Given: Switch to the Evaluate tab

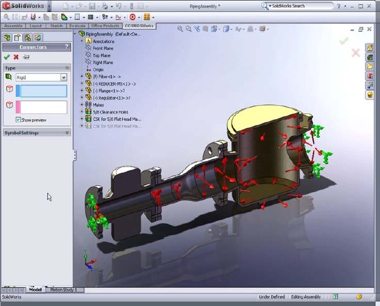Looking at the screenshot, I should pos(77,26).
